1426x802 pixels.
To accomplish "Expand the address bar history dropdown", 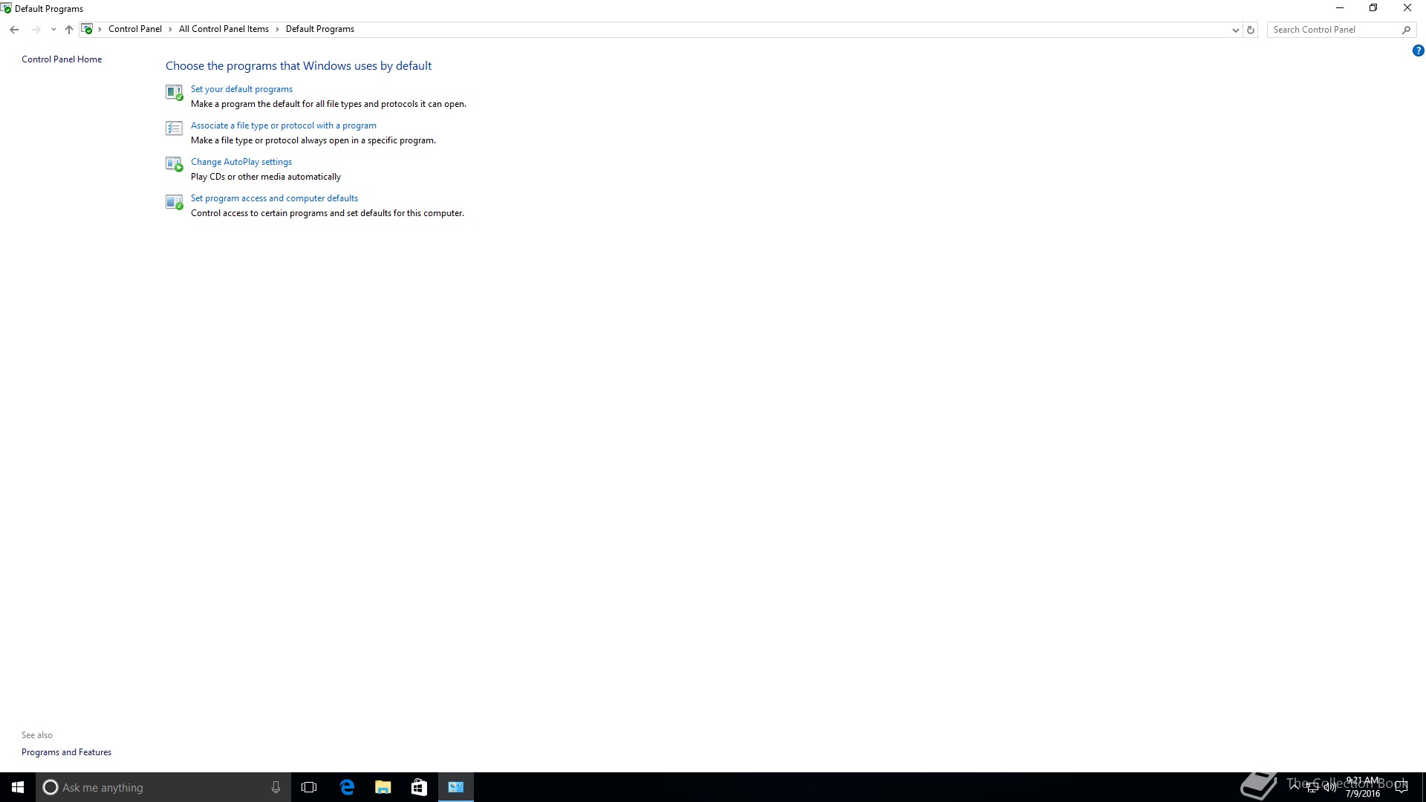I will pos(1235,30).
